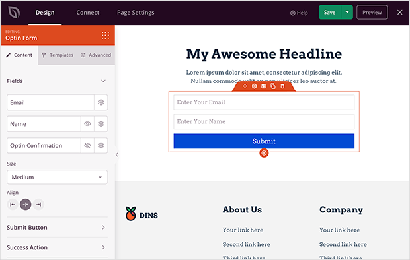Switch to the Design tab
This screenshot has width=410, height=260.
[x=45, y=13]
